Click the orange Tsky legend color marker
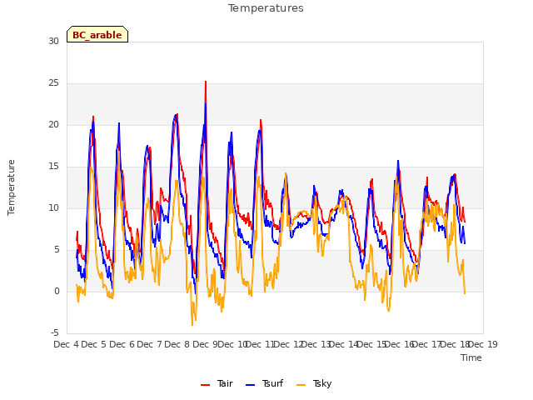Image resolution: width=533 pixels, height=400 pixels. [x=301, y=385]
